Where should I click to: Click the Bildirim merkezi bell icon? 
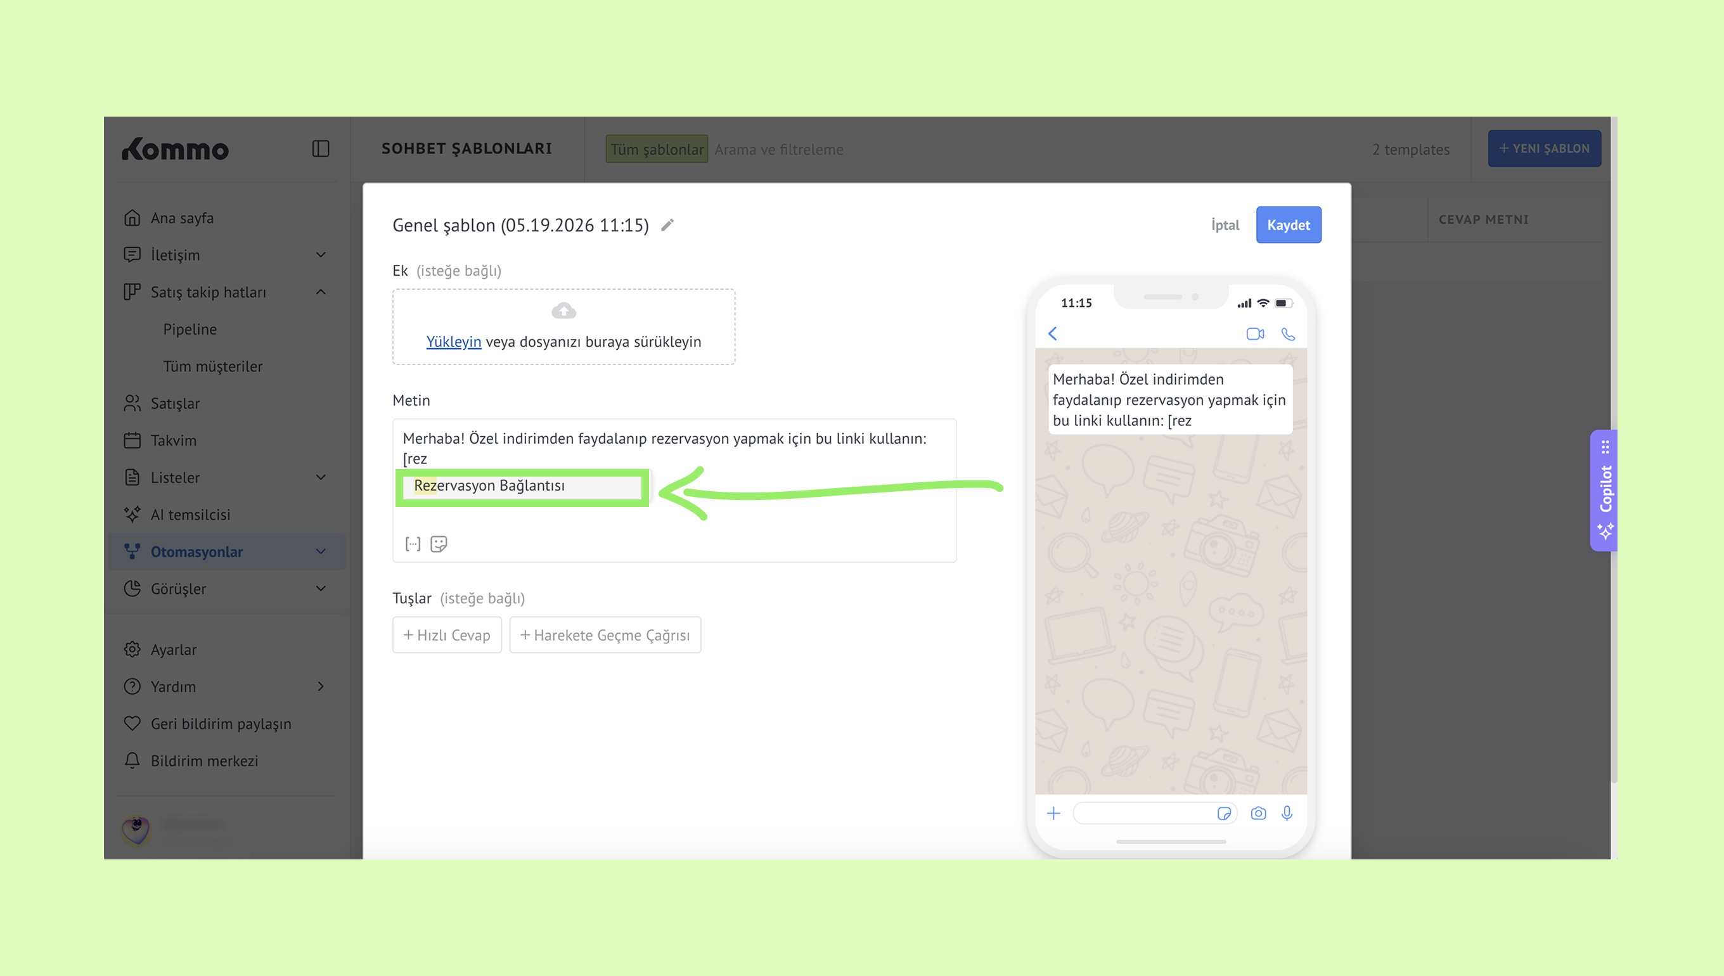pos(132,761)
